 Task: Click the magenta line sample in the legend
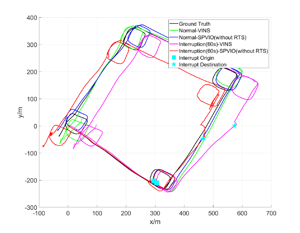[x=174, y=44]
